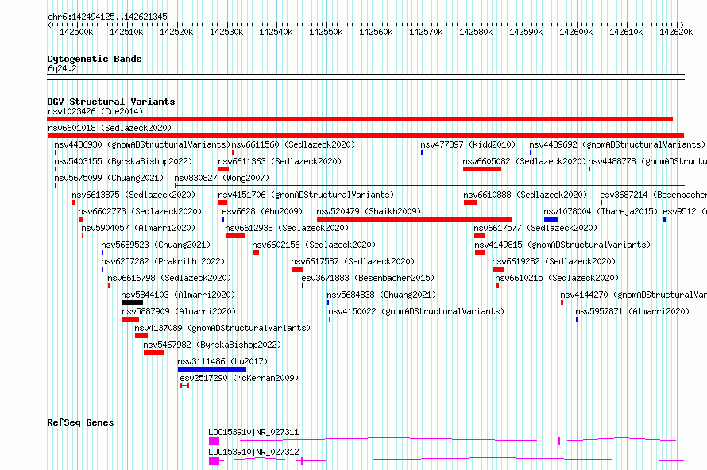Click the black nsv5844103 (Almarri2020) bar

tap(132, 302)
